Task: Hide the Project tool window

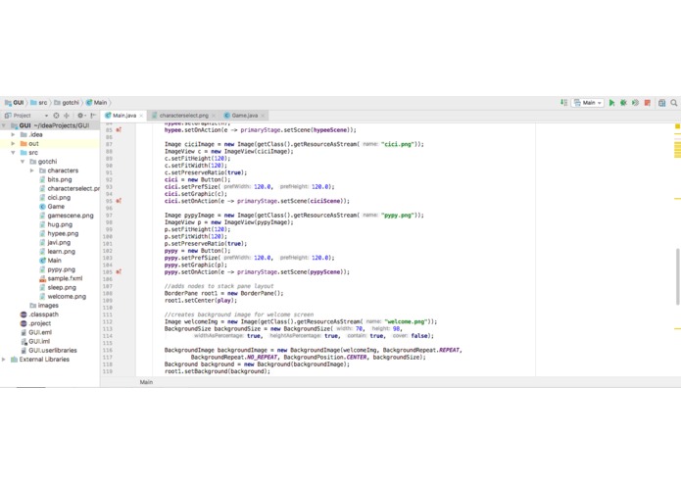Action: (93, 116)
